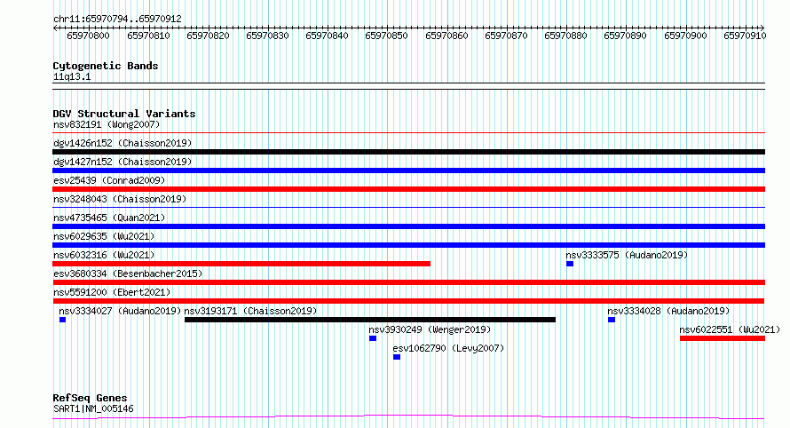
Task: Open the dgv1427n152 (Chaisson2019) label
Action: tap(122, 162)
